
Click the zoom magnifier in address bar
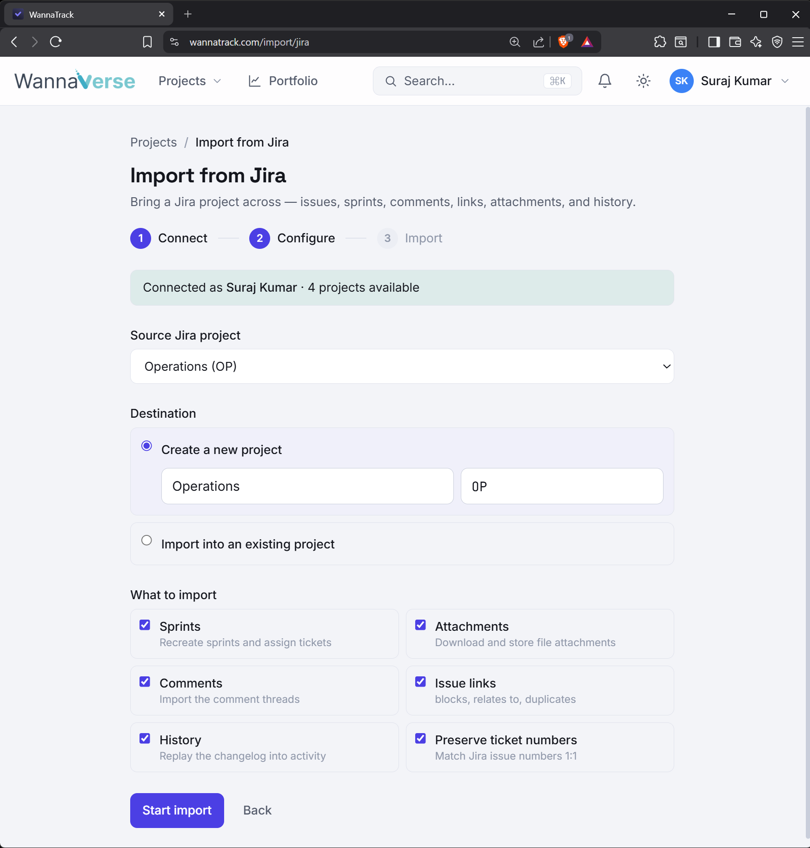click(x=515, y=42)
